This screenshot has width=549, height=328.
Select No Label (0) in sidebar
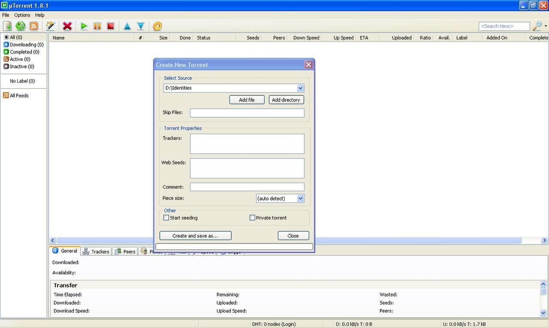coord(22,81)
